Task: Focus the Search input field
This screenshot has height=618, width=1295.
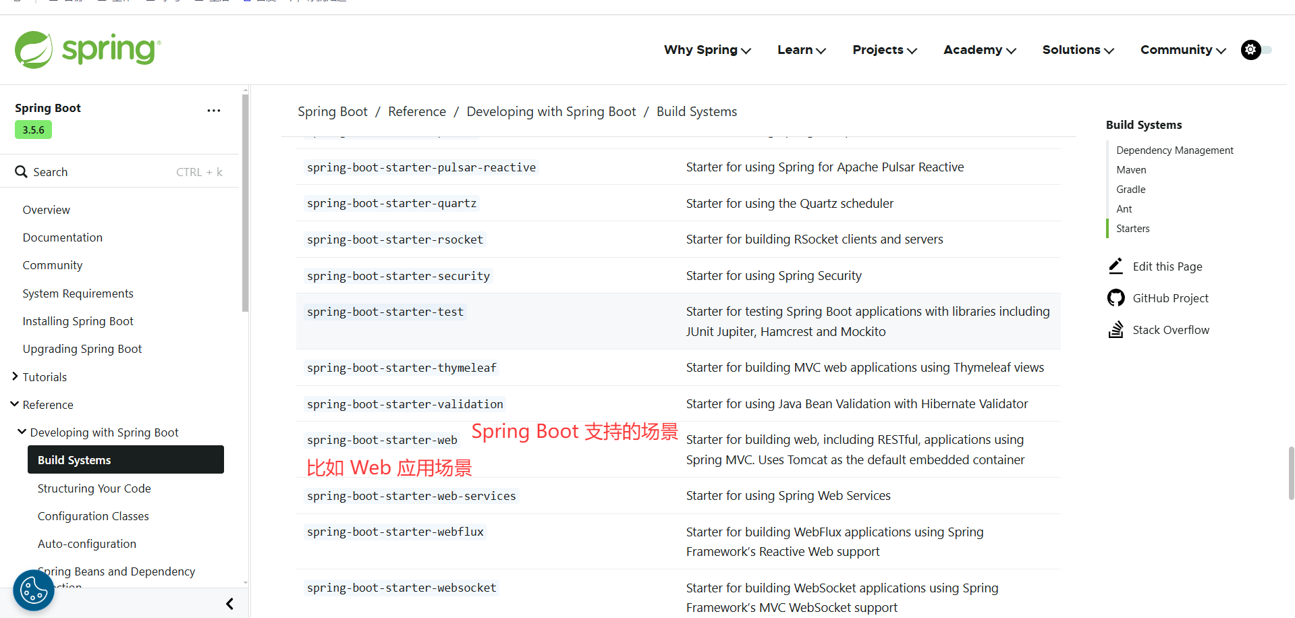Action: [119, 172]
